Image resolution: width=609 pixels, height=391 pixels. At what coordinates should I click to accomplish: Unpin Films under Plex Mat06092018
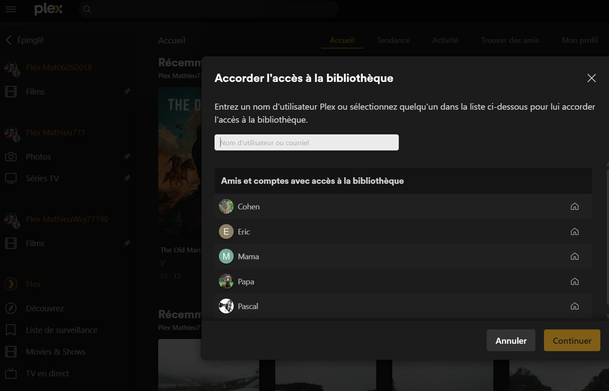click(x=127, y=91)
